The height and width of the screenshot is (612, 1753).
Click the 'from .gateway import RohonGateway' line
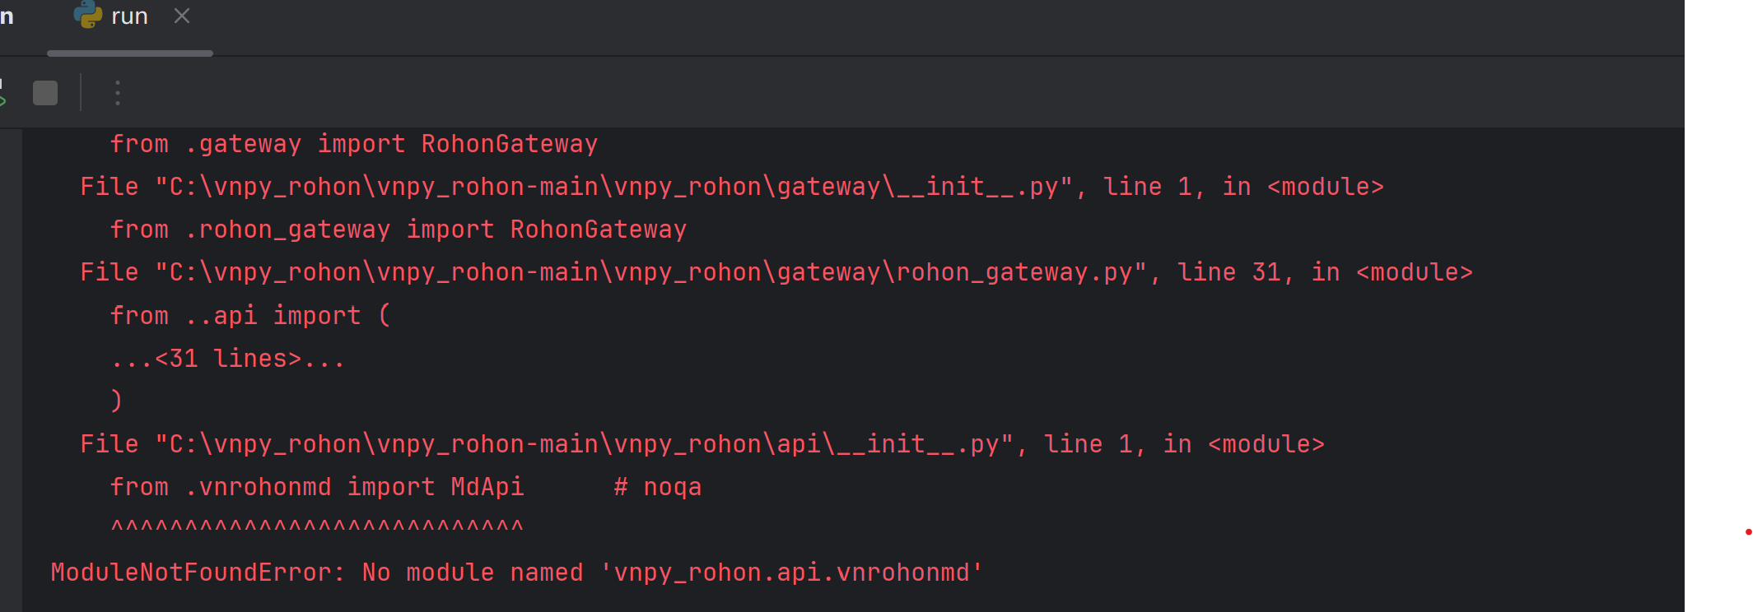tap(354, 144)
